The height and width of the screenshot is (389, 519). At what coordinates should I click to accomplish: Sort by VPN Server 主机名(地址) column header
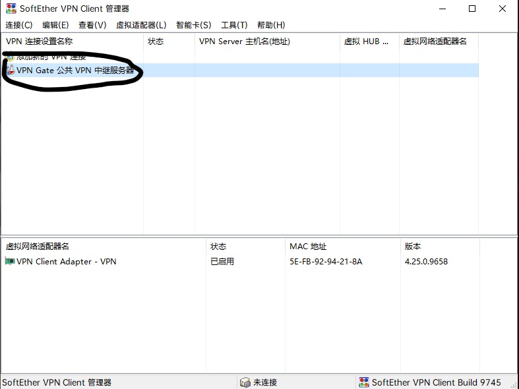(268, 42)
